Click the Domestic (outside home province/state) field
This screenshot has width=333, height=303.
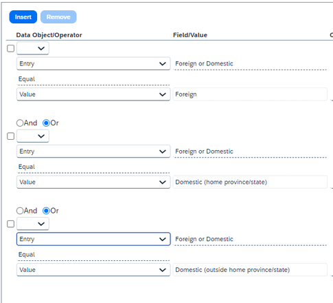pyautogui.click(x=250, y=270)
